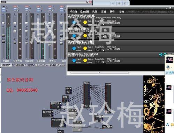174x133 pixels.
Task: Click the yellow Output knob of 高音修正 plugin
Action: tap(85, 22)
